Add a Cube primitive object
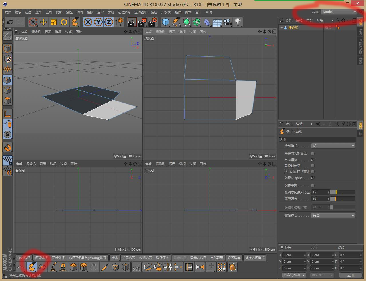 pos(166,22)
